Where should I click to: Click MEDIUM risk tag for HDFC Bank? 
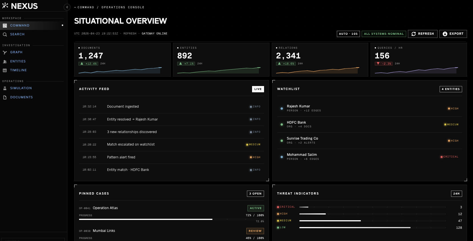point(451,124)
